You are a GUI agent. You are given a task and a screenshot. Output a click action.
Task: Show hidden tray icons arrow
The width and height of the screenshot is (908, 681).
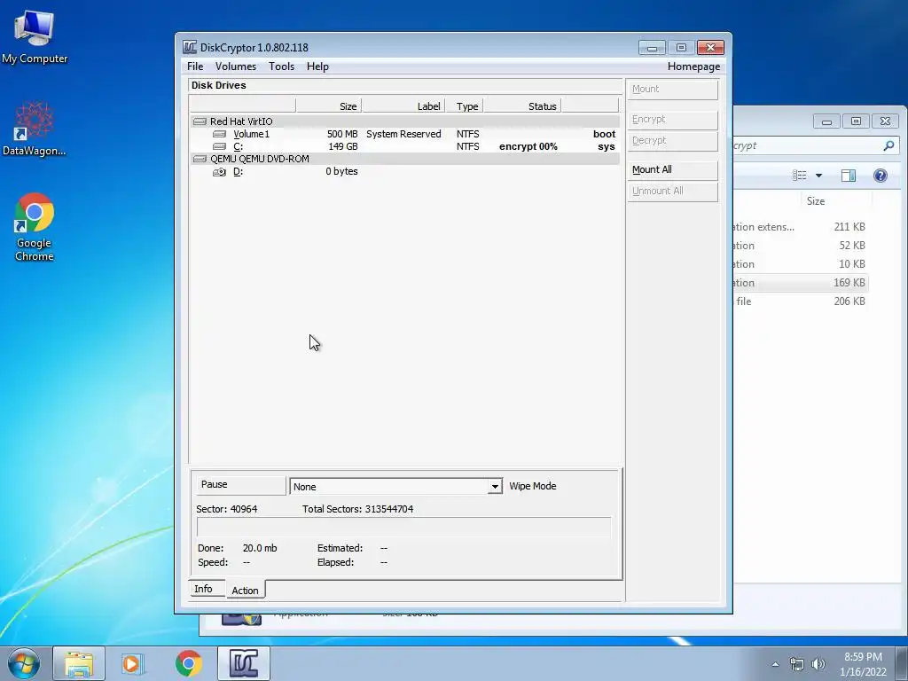coord(775,664)
